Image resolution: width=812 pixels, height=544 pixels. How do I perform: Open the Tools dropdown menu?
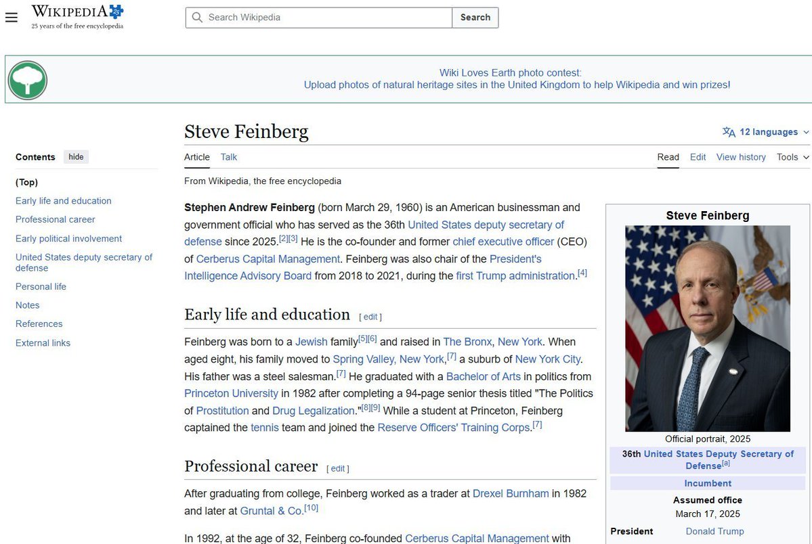point(792,157)
